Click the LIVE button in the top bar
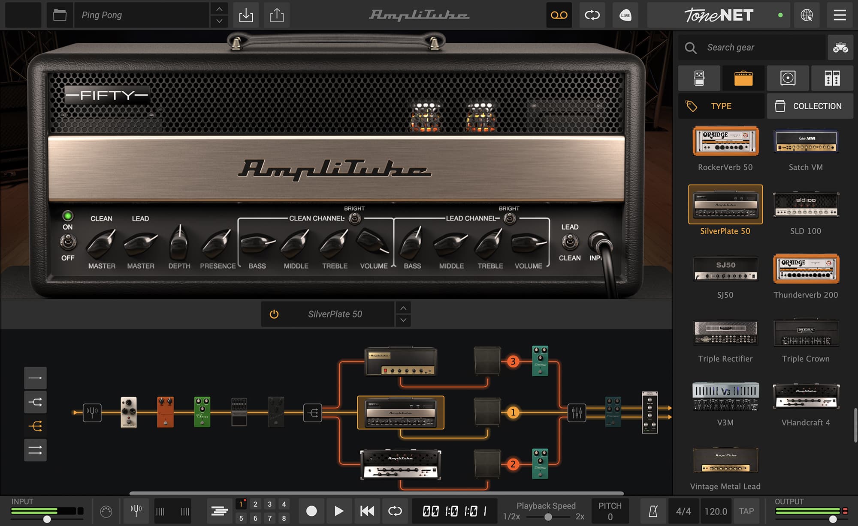The width and height of the screenshot is (858, 526). [x=625, y=15]
